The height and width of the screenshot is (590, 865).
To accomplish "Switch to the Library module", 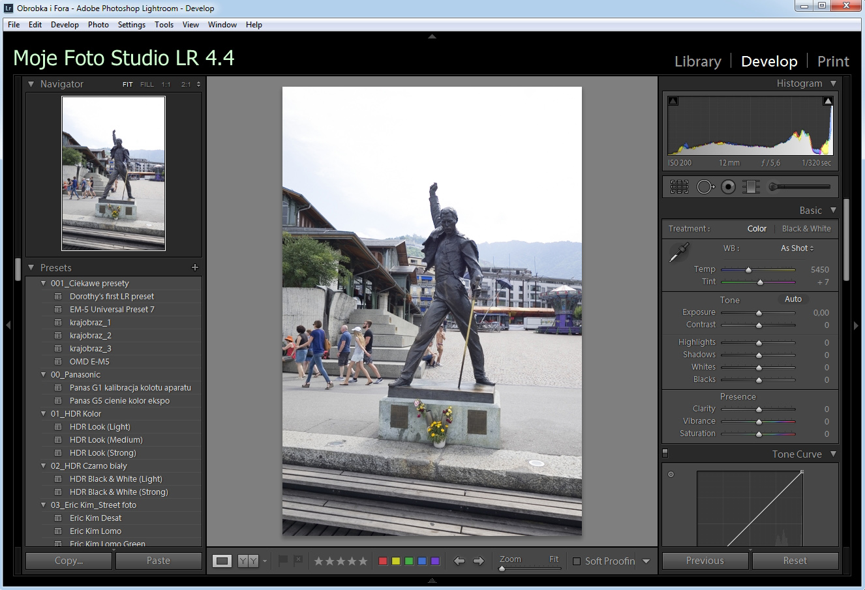I will 697,61.
